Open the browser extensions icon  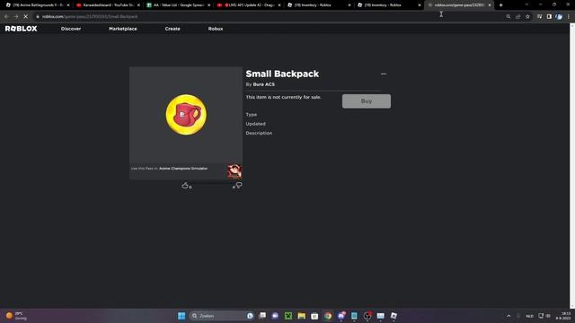[x=539, y=16]
